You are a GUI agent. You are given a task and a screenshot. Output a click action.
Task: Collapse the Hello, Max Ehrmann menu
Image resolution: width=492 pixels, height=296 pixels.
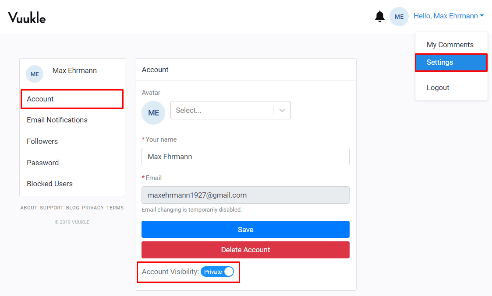[x=449, y=16]
